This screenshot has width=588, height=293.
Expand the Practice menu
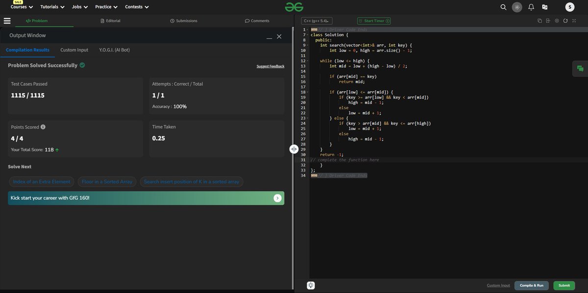pos(107,7)
